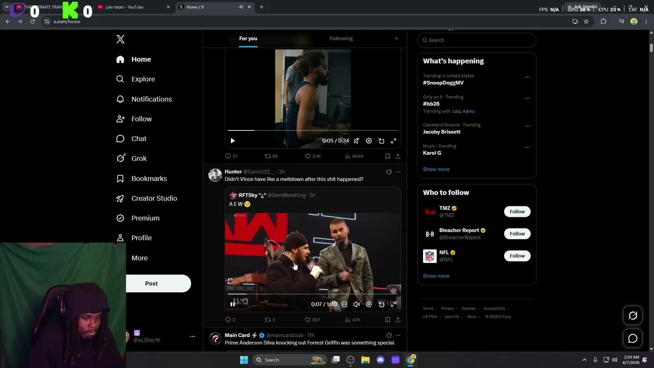Unmute the 0:34 video
The image size is (654, 368).
pos(356,141)
